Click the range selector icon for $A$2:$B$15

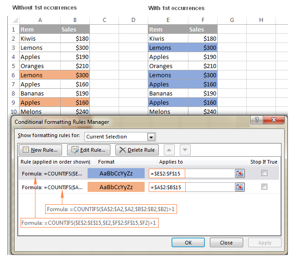click(240, 187)
